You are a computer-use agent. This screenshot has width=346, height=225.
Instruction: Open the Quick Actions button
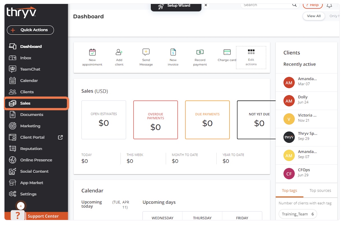[x=30, y=30]
